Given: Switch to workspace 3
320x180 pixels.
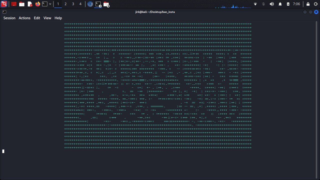Looking at the screenshot, I should 73,4.
